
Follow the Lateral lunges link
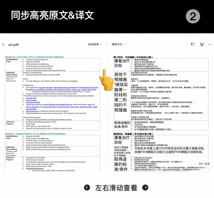pyautogui.click(x=31, y=100)
